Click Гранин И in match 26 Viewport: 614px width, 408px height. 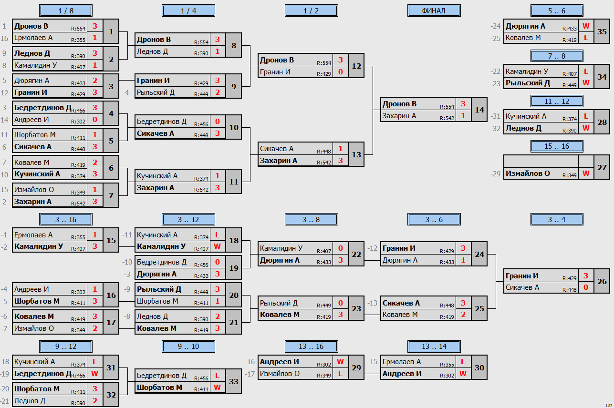tap(522, 275)
